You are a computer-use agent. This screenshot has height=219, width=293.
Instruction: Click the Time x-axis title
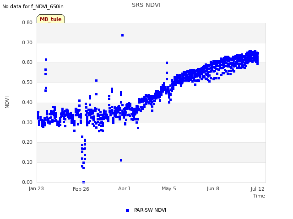coord(259,196)
